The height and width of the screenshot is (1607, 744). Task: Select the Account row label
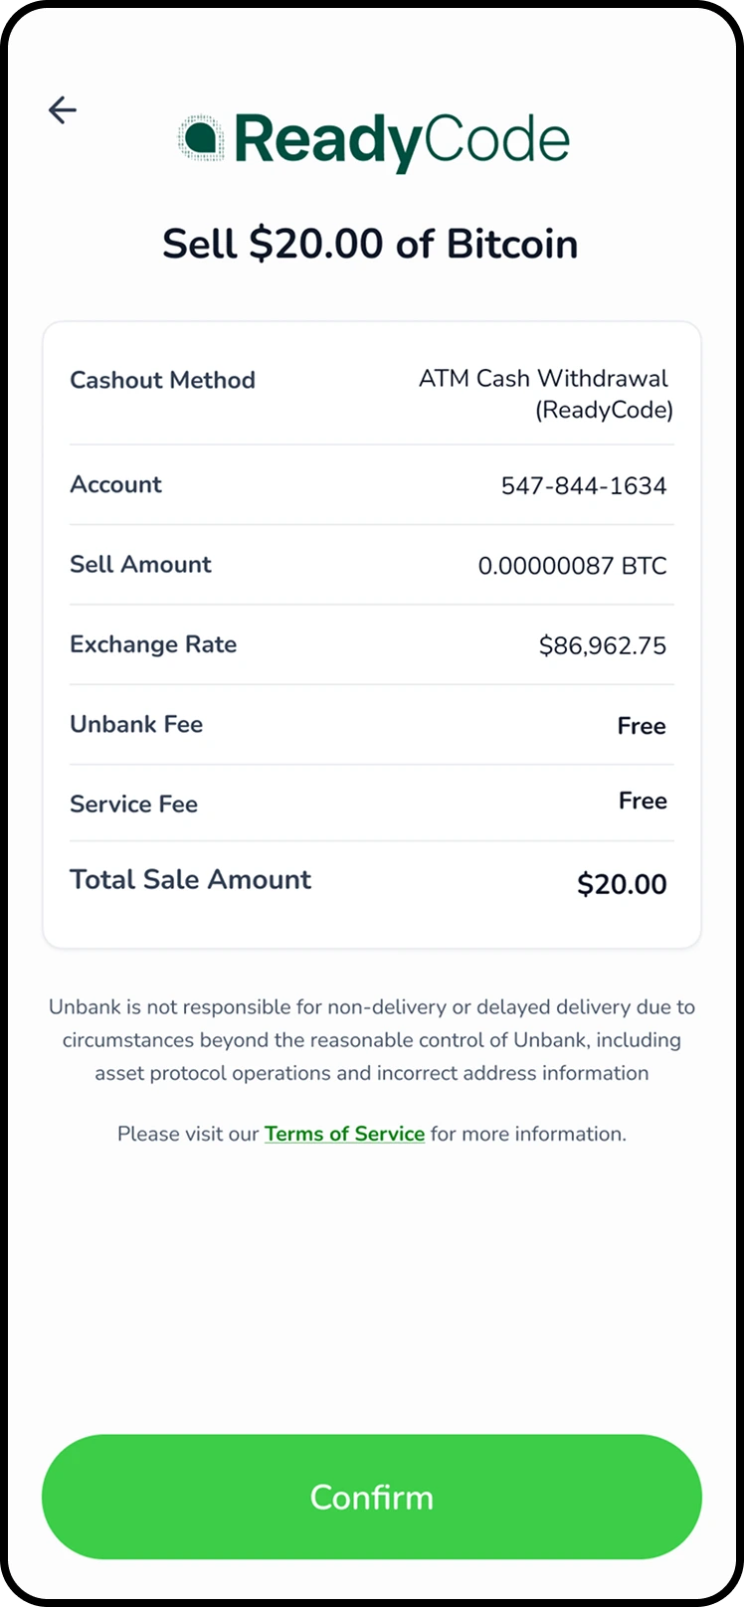(115, 484)
